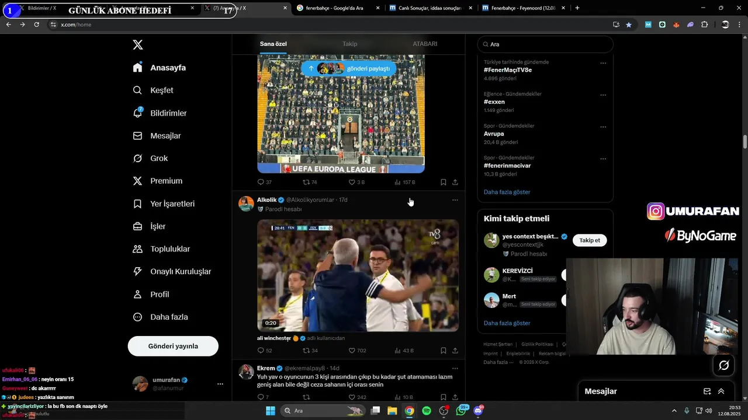Open Bildirimler notifications

(160, 113)
